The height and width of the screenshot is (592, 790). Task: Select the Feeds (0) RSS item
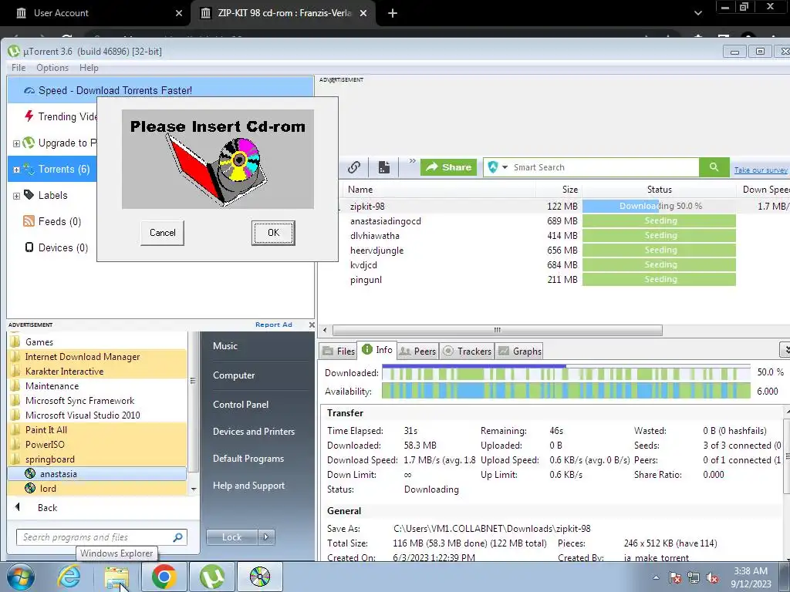click(52, 221)
